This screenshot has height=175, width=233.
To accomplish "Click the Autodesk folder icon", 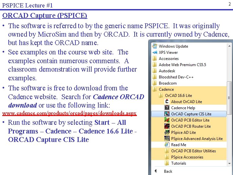I will coord(155,71).
